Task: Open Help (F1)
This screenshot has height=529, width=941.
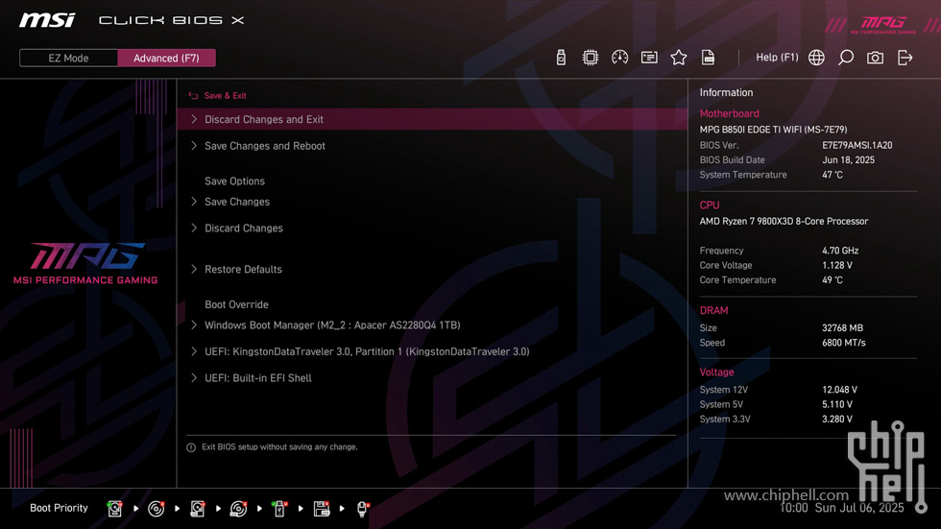Action: pos(777,58)
